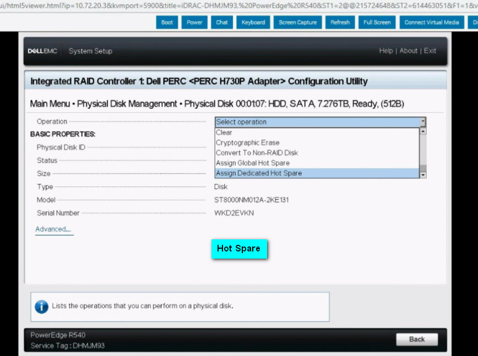Open the Power menu button

click(194, 22)
